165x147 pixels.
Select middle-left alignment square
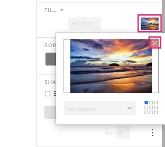click(146, 107)
